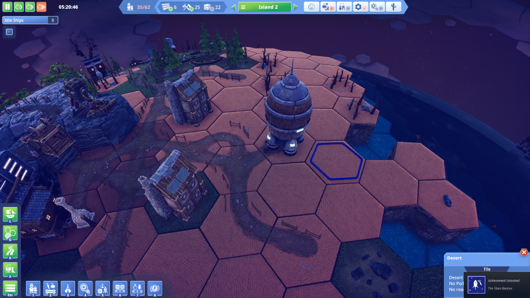Select the road building tool (R)
Viewport: 530px width, 298px height.
coord(10,252)
